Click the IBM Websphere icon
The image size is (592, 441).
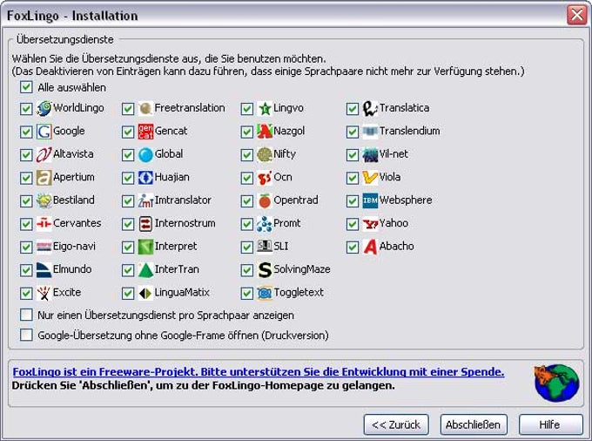pyautogui.click(x=370, y=200)
